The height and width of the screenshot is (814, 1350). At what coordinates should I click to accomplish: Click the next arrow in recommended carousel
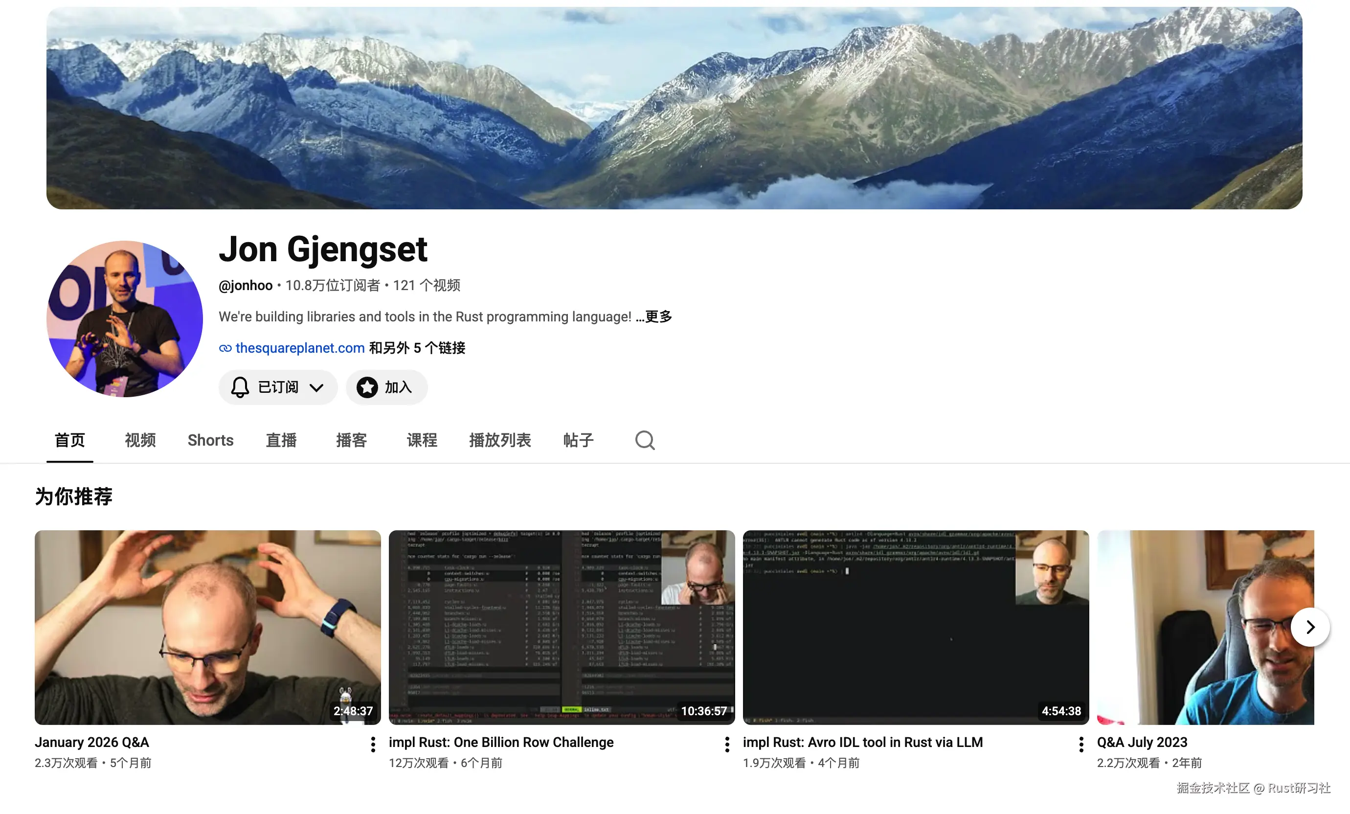pos(1310,627)
